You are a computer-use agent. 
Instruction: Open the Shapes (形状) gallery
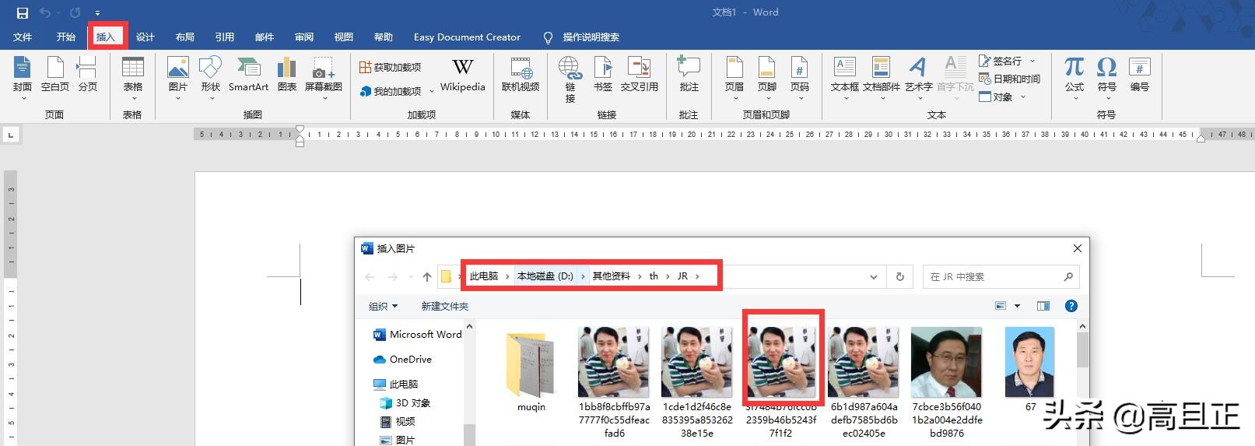click(x=210, y=78)
